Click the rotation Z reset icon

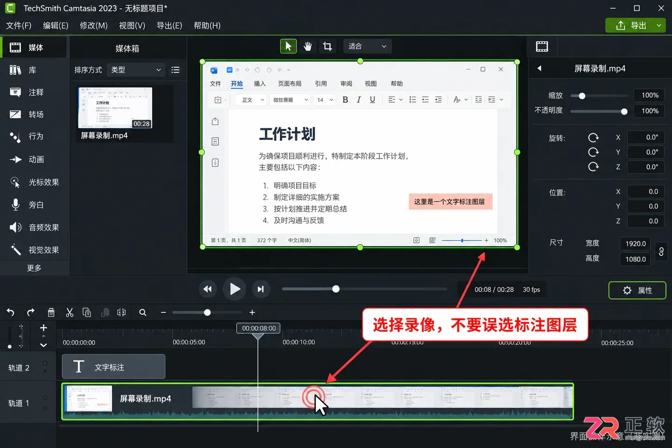(594, 167)
